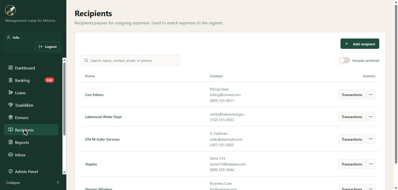Click the Inbox tray icon
The width and height of the screenshot is (398, 190).
10,155
